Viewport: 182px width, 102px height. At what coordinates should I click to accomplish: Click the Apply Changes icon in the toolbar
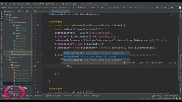tap(110, 8)
